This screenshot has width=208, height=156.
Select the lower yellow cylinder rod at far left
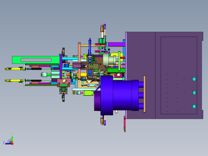[14, 80]
